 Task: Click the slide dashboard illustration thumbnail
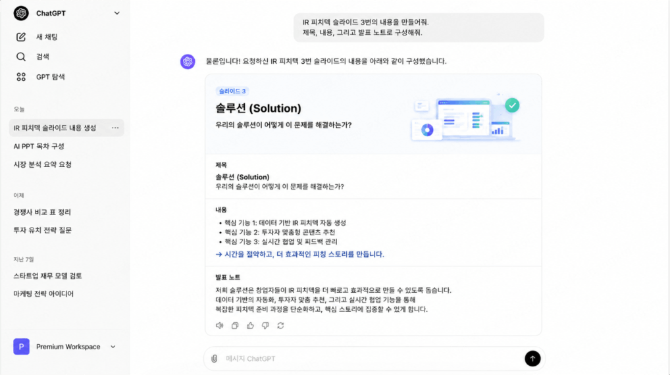click(465, 118)
